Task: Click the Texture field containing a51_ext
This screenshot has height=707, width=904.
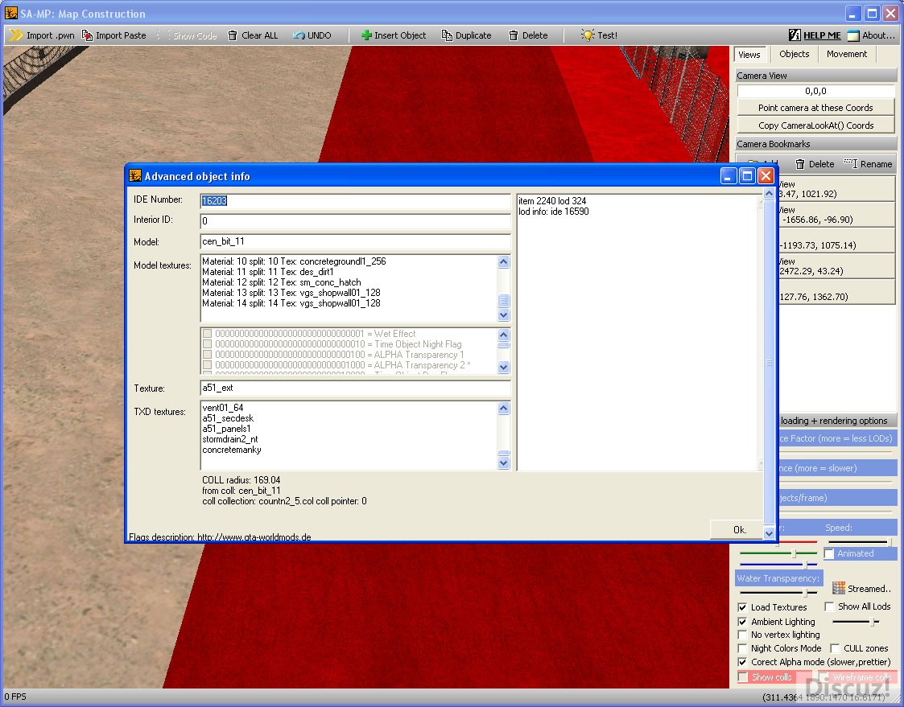Action: (x=355, y=388)
